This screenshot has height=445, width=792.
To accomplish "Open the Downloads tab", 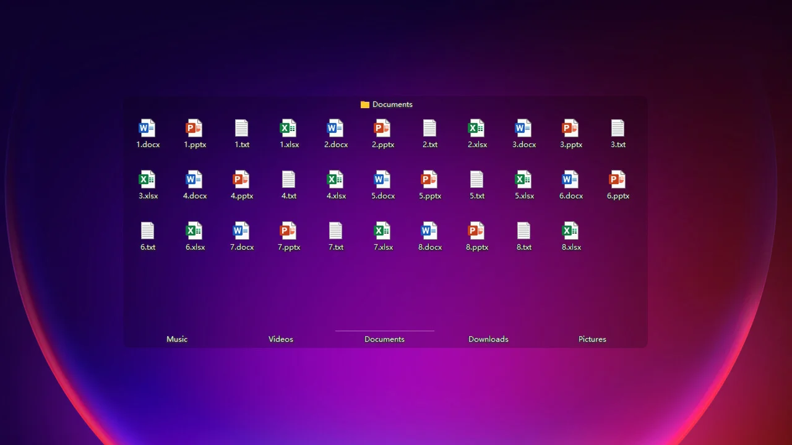I will [x=488, y=339].
